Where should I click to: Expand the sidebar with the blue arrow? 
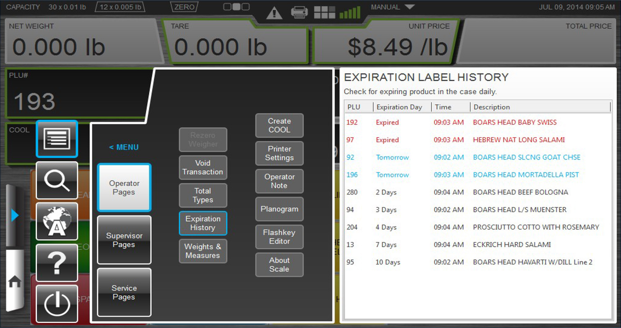coord(14,215)
